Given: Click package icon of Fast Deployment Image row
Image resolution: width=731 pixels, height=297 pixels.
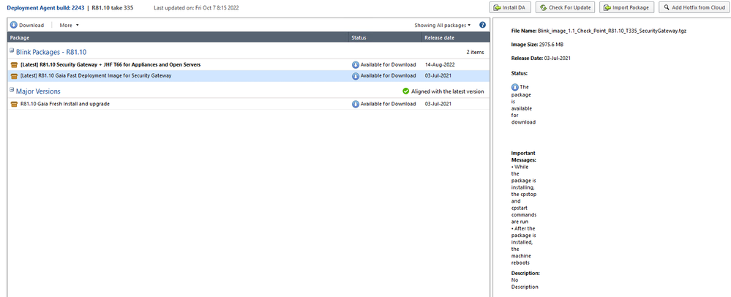Looking at the screenshot, I should coord(14,76).
